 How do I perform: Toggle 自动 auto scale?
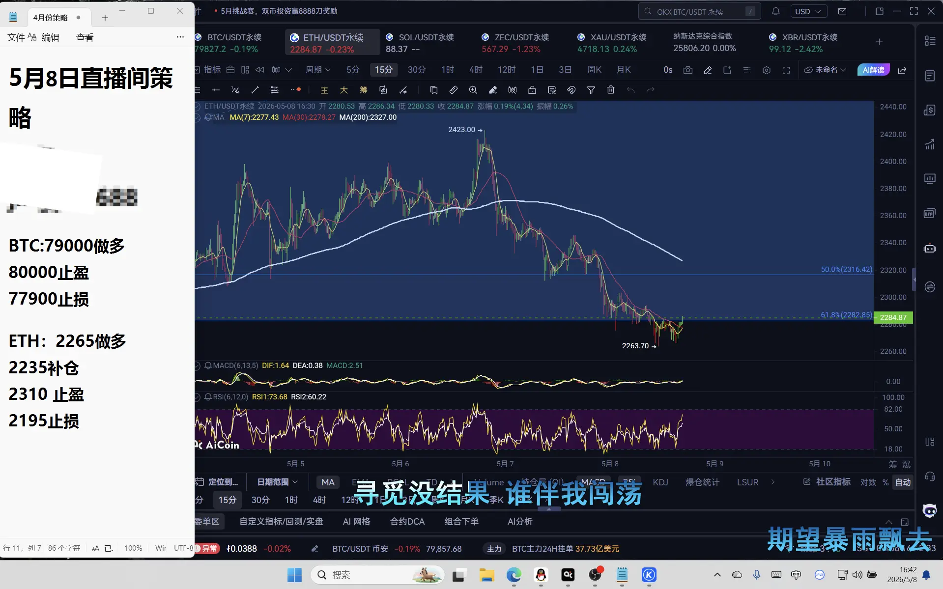[x=903, y=482]
